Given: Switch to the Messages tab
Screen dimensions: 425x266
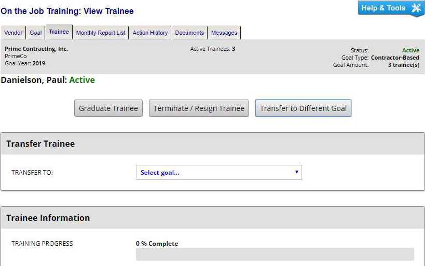Looking at the screenshot, I should (x=224, y=33).
